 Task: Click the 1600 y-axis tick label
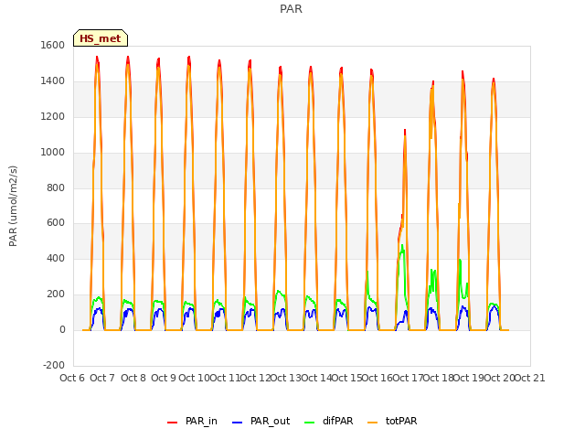[53, 45]
